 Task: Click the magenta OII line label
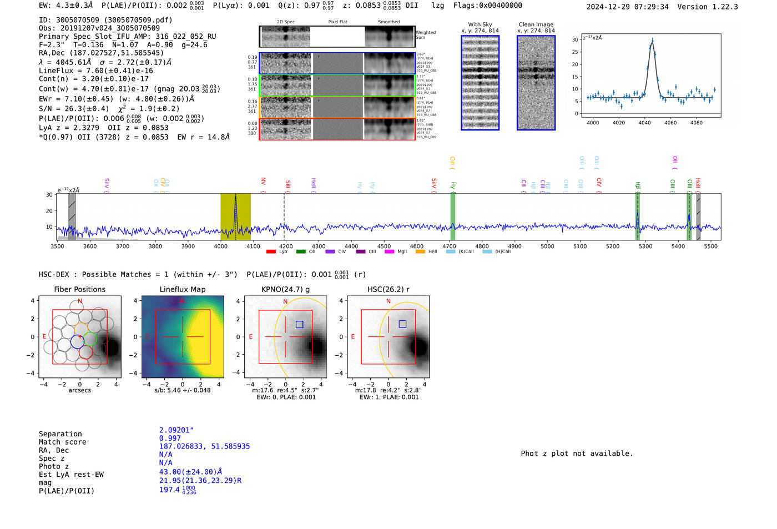675,162
